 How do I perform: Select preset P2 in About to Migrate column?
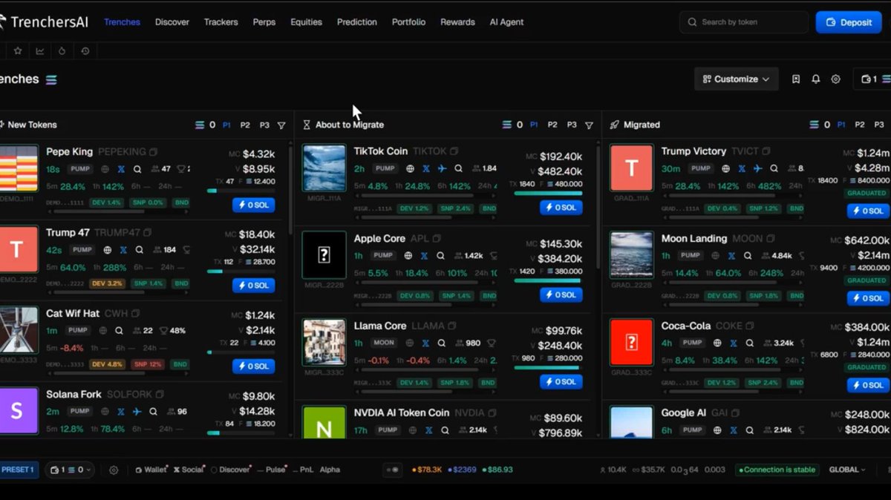[552, 125]
